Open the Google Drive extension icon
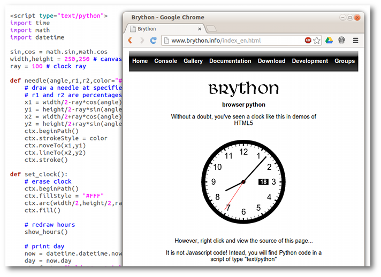Screen dimensions: 381x277 point(330,41)
